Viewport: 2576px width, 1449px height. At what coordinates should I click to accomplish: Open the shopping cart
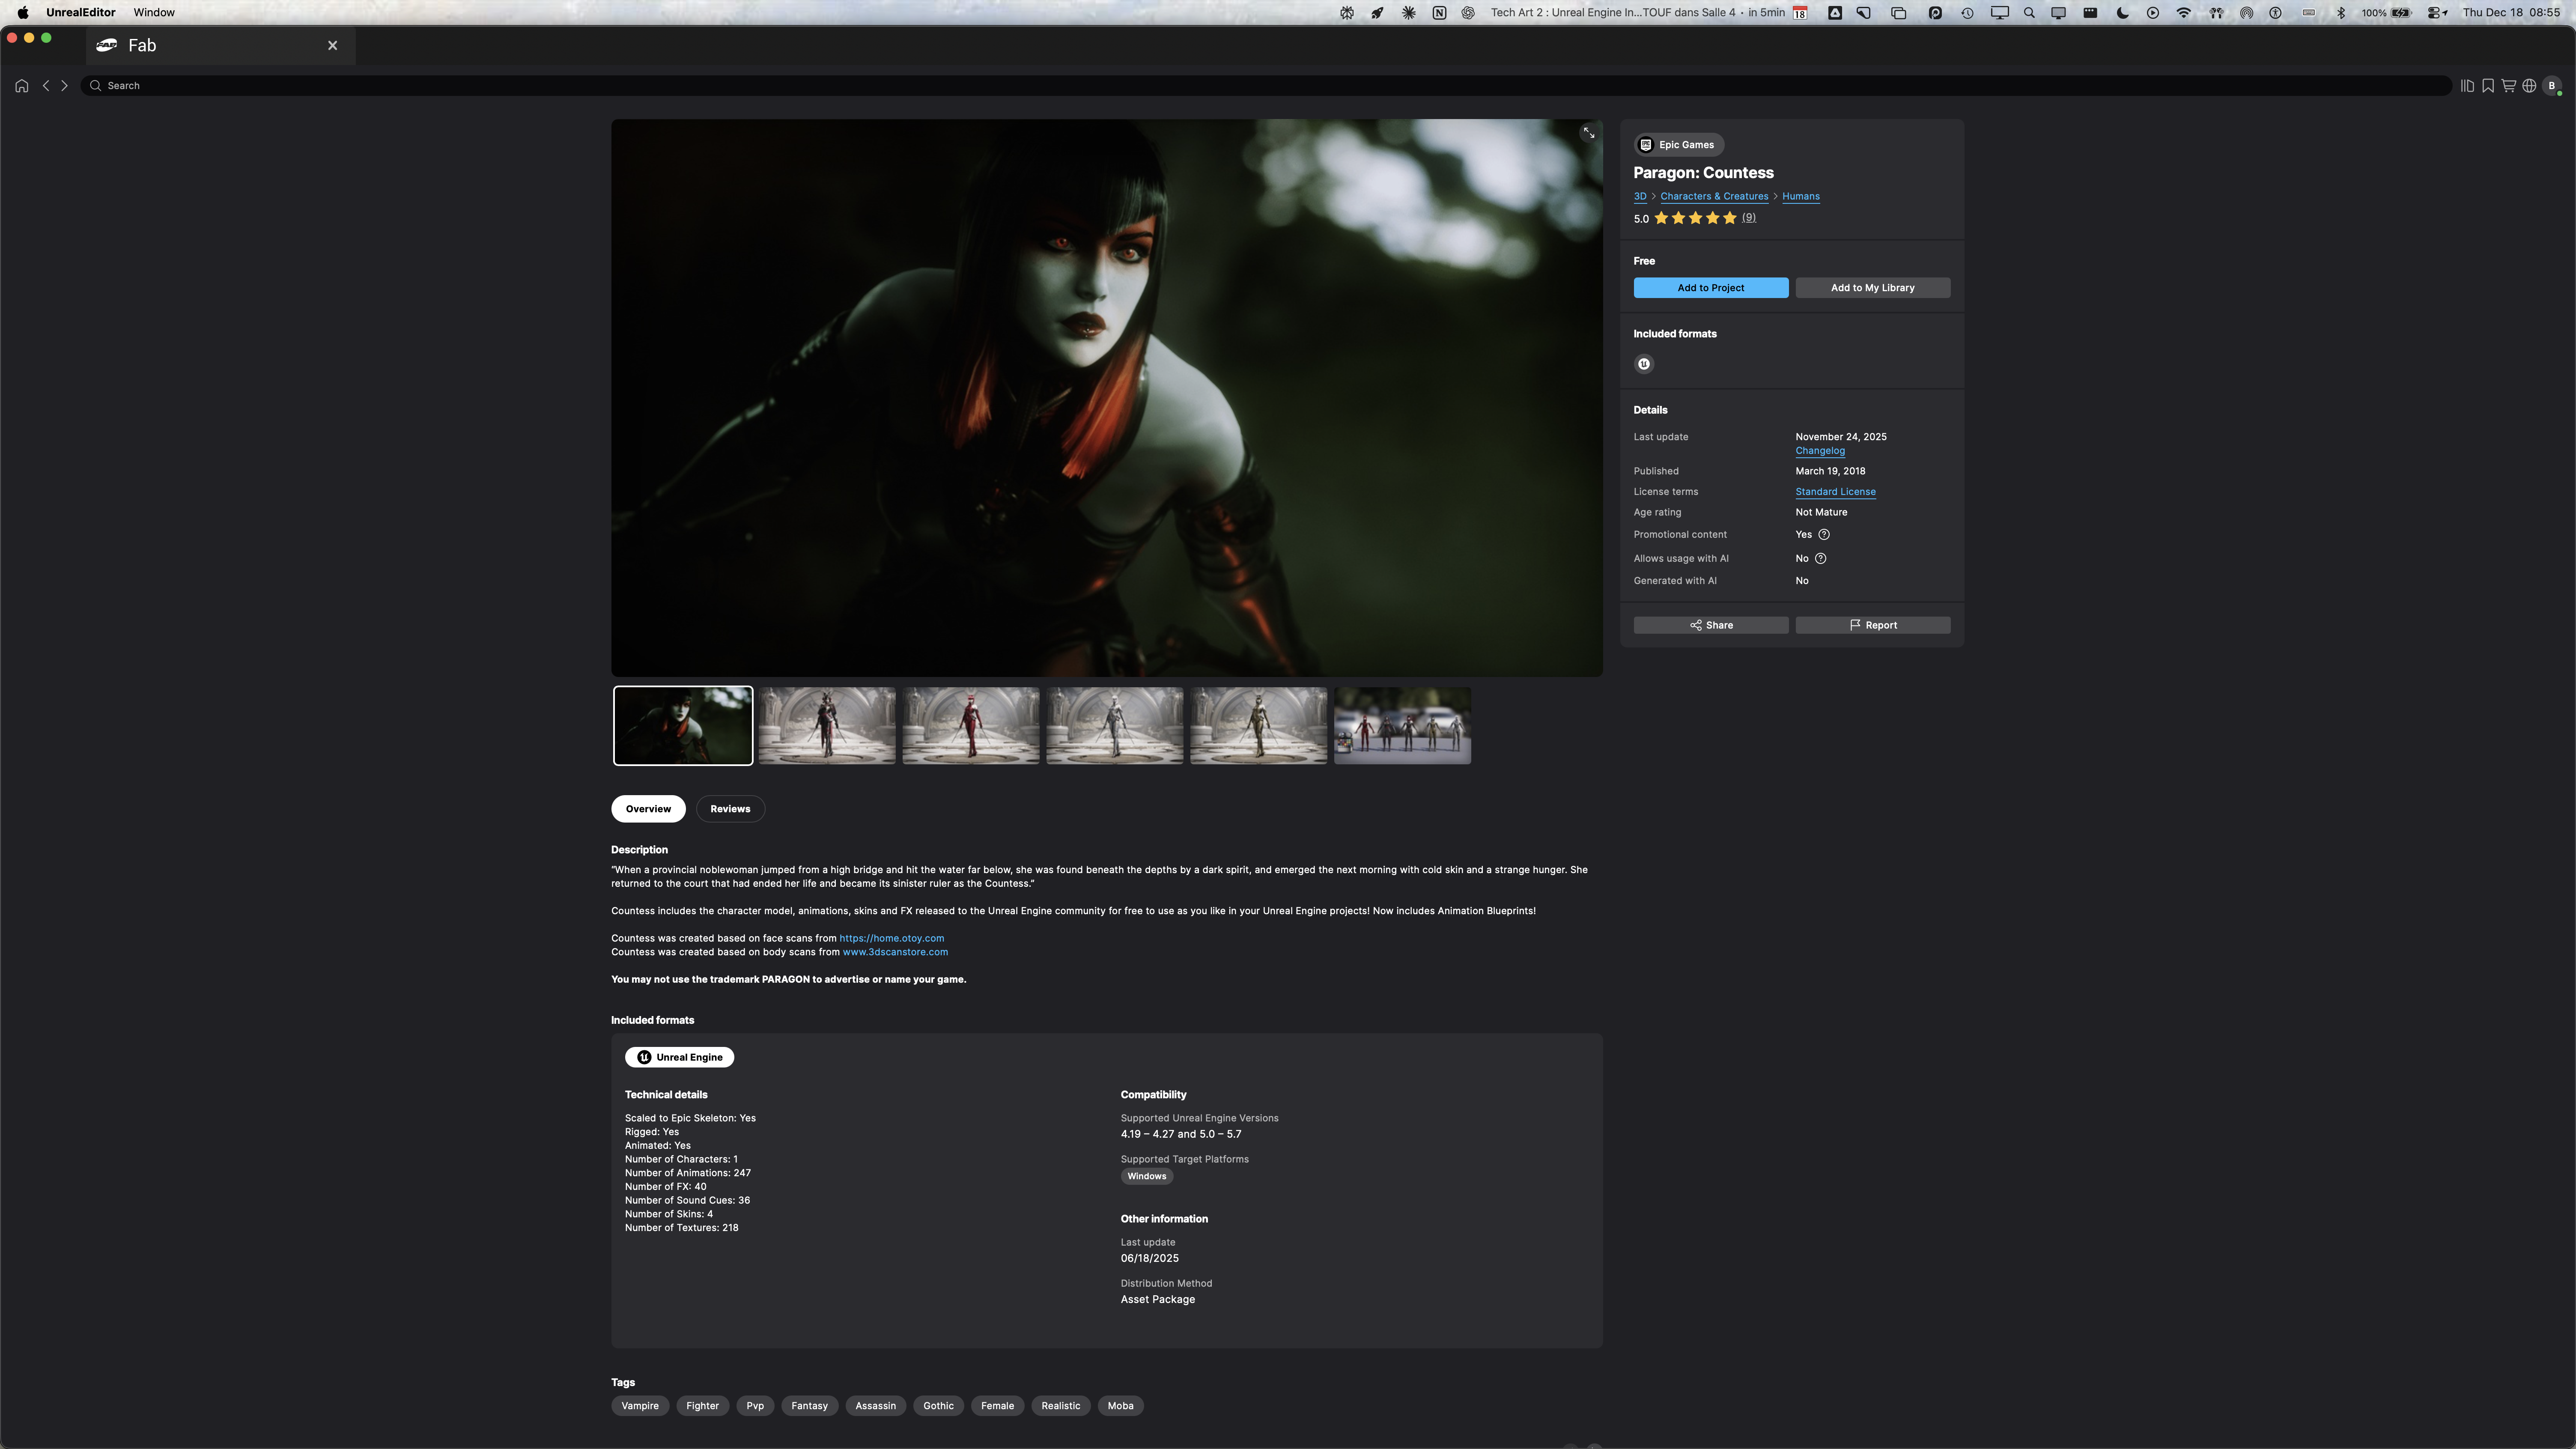click(2509, 86)
